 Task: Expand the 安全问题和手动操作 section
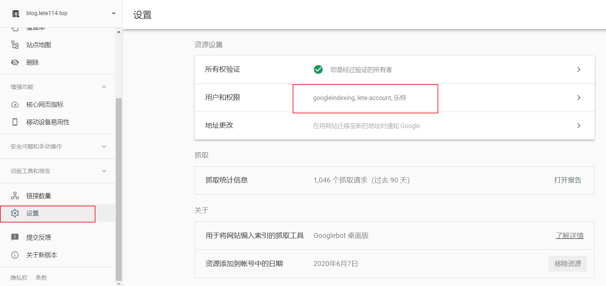tap(104, 147)
